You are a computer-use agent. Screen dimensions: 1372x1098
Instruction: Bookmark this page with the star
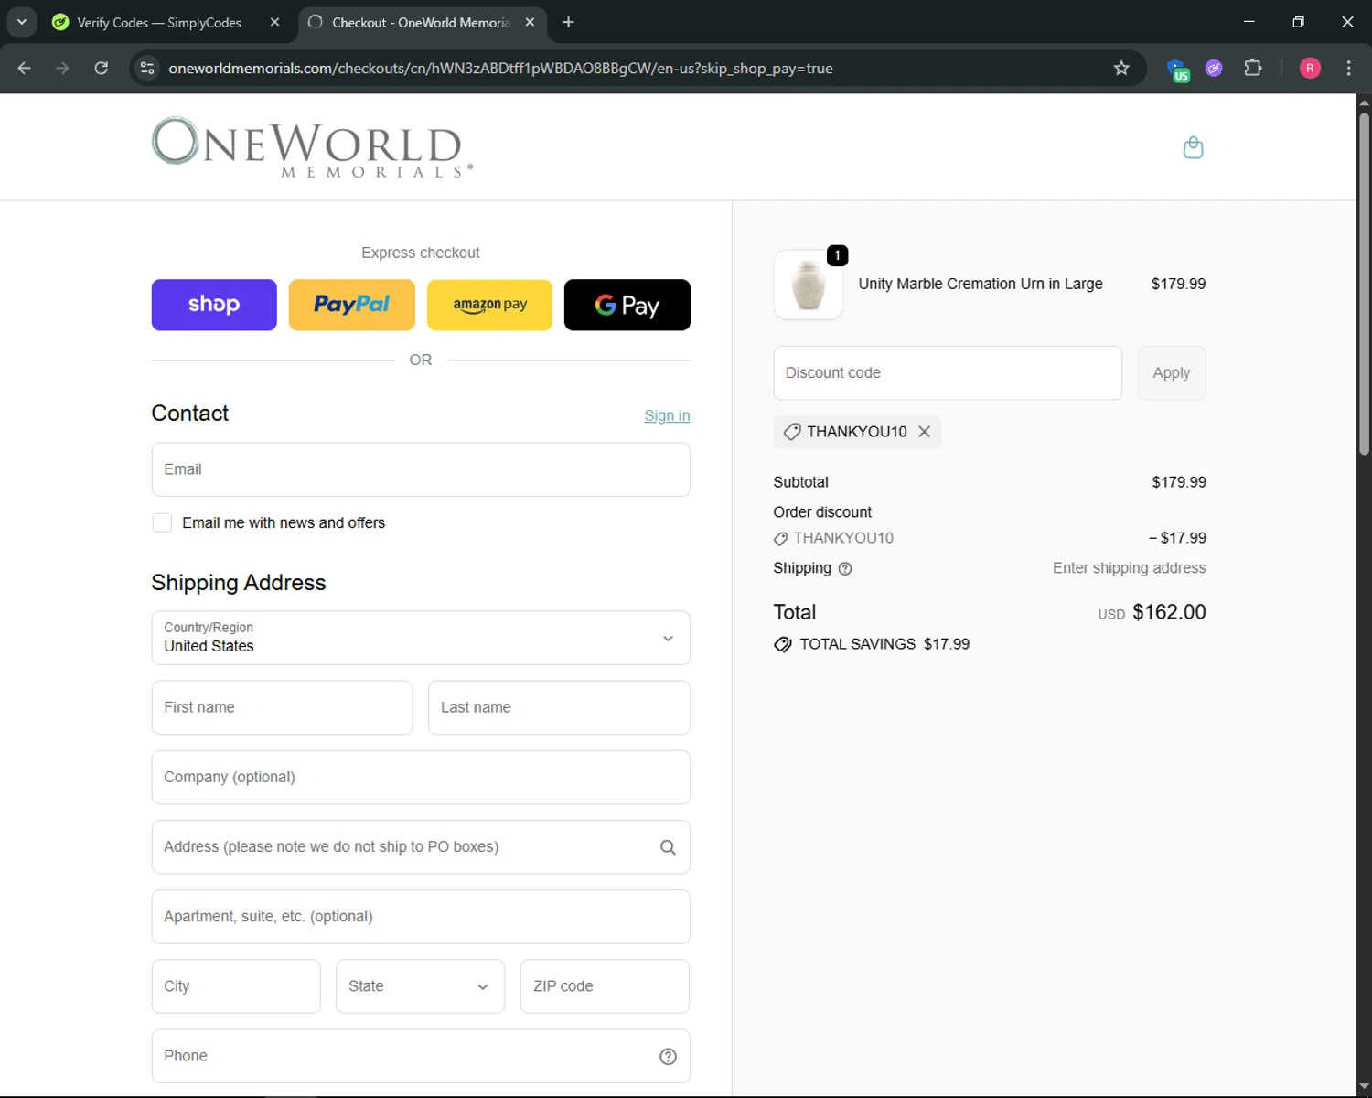[x=1121, y=69]
